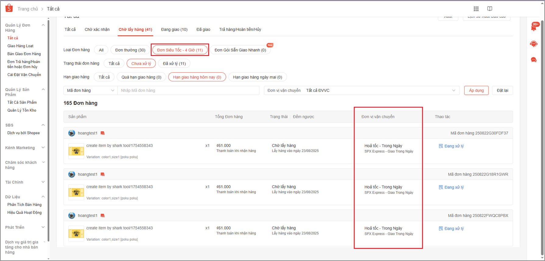Click avatar of second hoangtest1 buyer
Screen dimensions: 545x261
pos(72,174)
